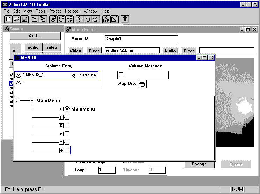Click the sunset preview image in Menu Editor
260x194 pixels.
click(x=235, y=103)
